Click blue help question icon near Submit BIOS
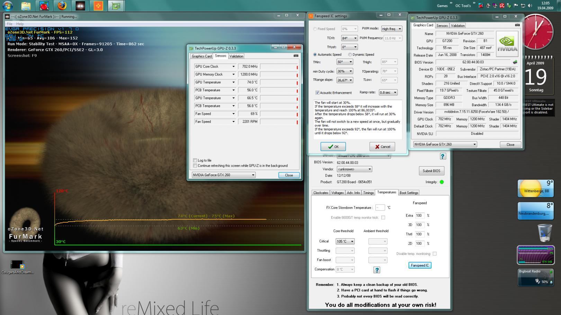 [x=443, y=156]
